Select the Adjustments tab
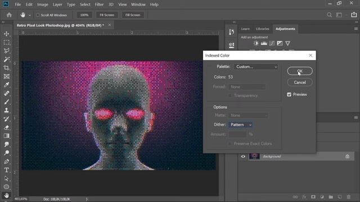Viewport: 360px width, 202px height. coord(285,29)
